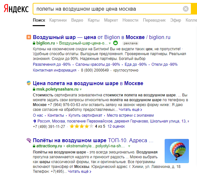Open the '12 оценок' reviews link
The height and width of the screenshot is (176, 197).
coord(116,126)
